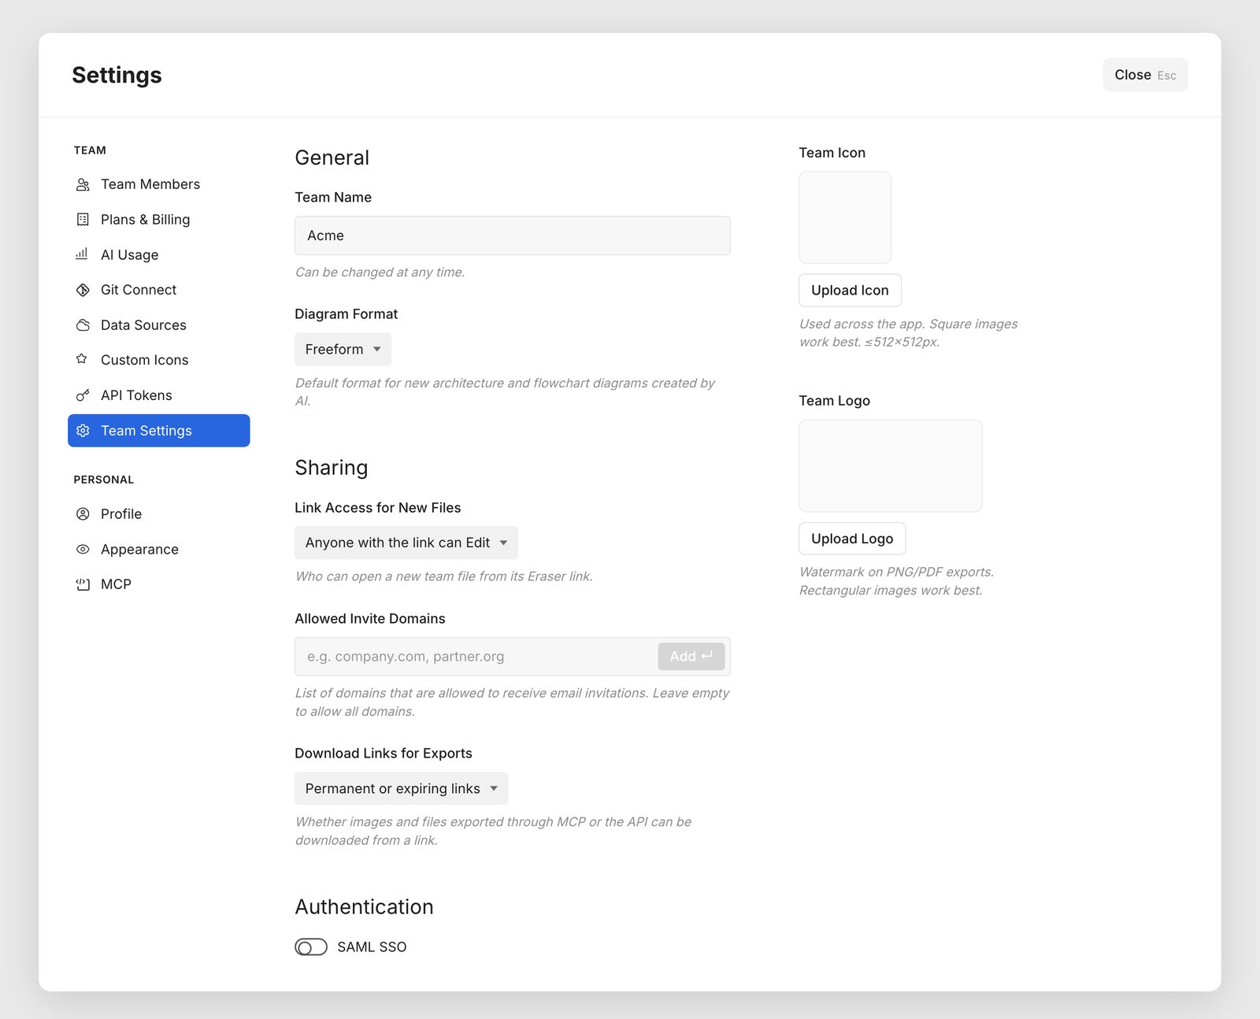Click the Team Logo preview box

coord(891,465)
